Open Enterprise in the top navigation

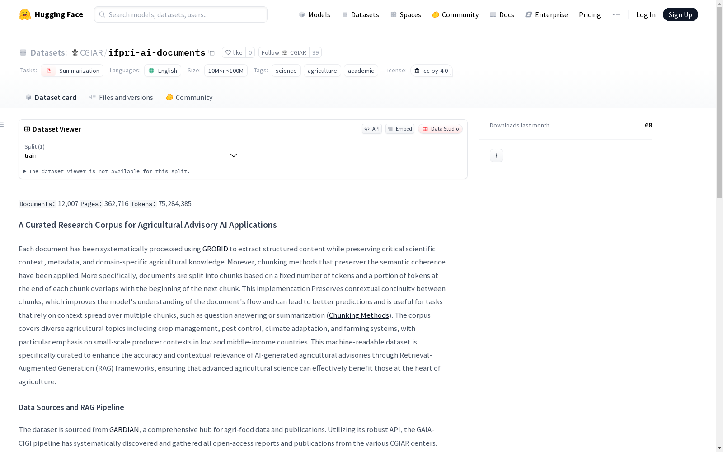click(x=546, y=14)
